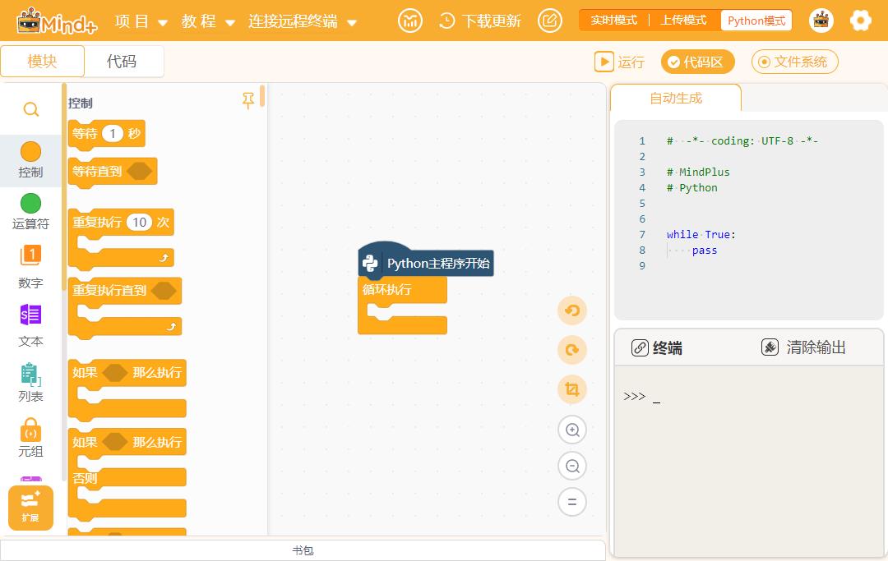This screenshot has width=888, height=561.
Task: Click the 等待 1 秒 block
Action: (x=106, y=134)
